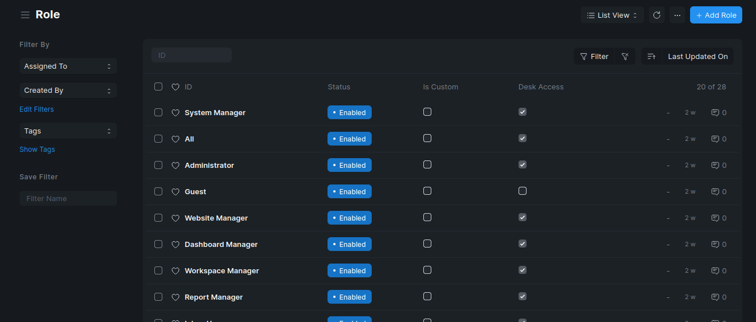Like the System Manager role heart icon
This screenshot has width=756, height=322.
click(x=176, y=113)
